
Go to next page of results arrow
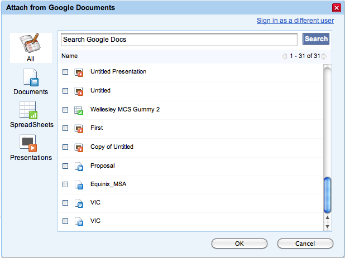(324, 56)
